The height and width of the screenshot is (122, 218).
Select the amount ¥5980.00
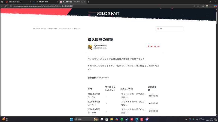coord(153,96)
